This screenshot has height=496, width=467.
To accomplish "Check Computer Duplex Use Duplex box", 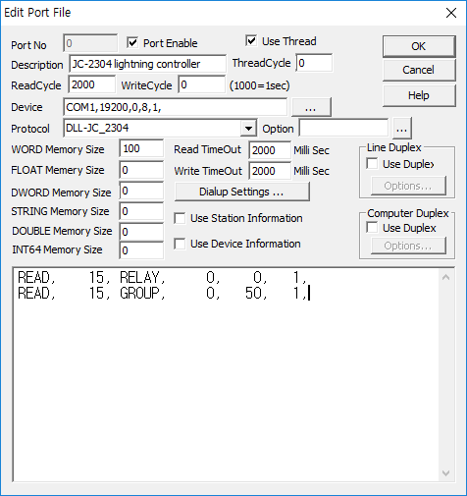I will click(x=372, y=227).
